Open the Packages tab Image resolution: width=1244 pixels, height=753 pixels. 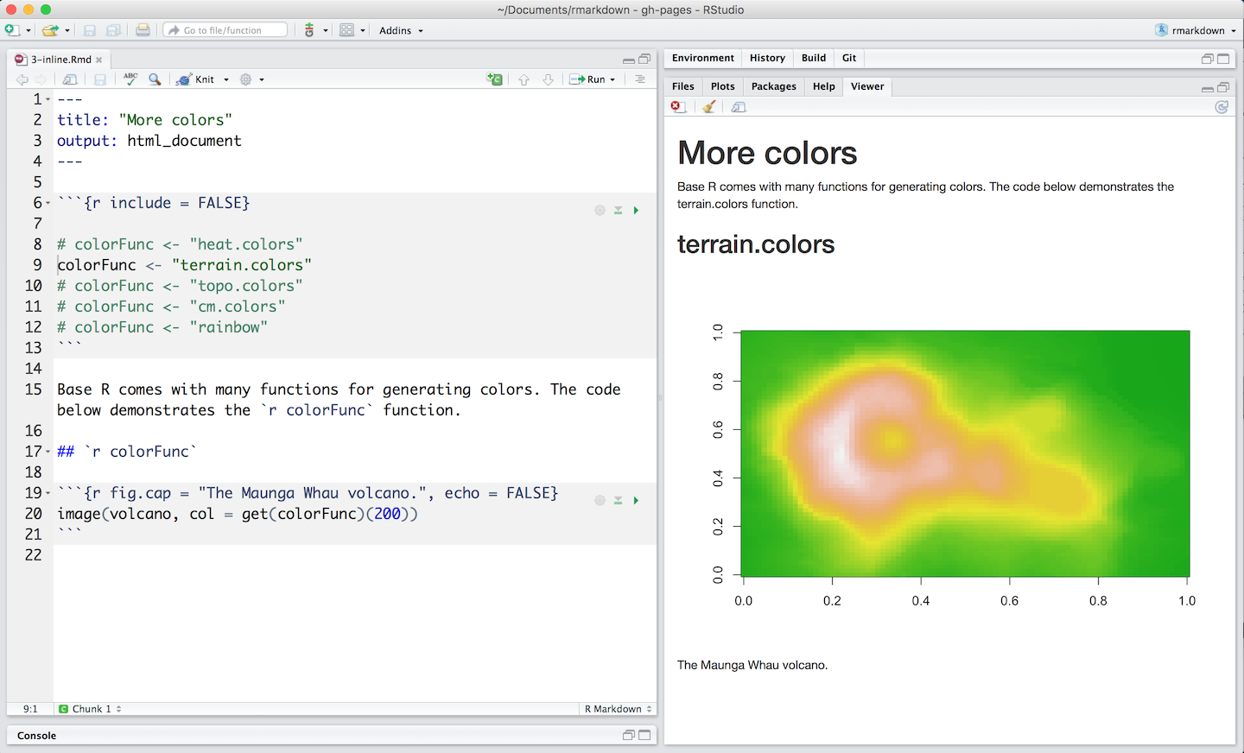tap(773, 86)
